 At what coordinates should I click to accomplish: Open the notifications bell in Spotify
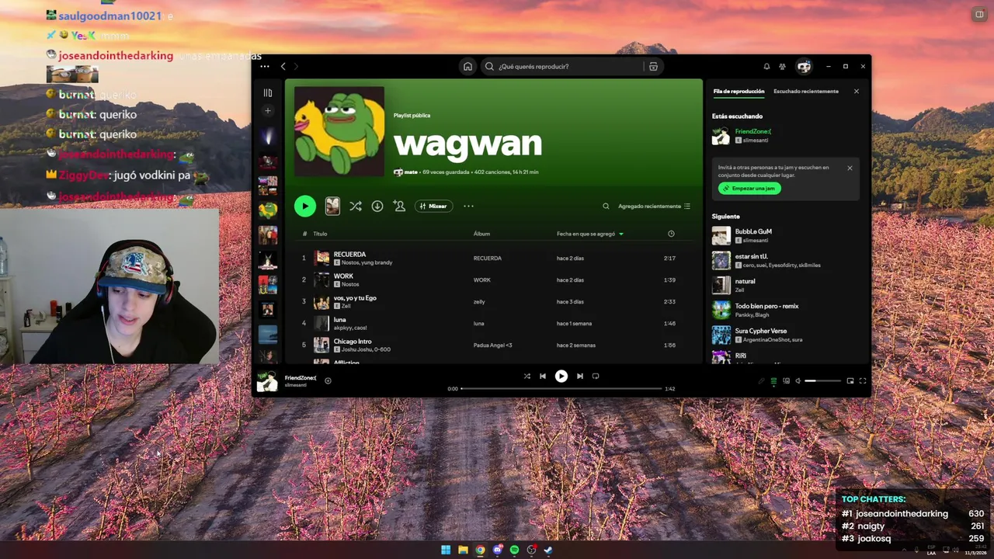pyautogui.click(x=766, y=67)
